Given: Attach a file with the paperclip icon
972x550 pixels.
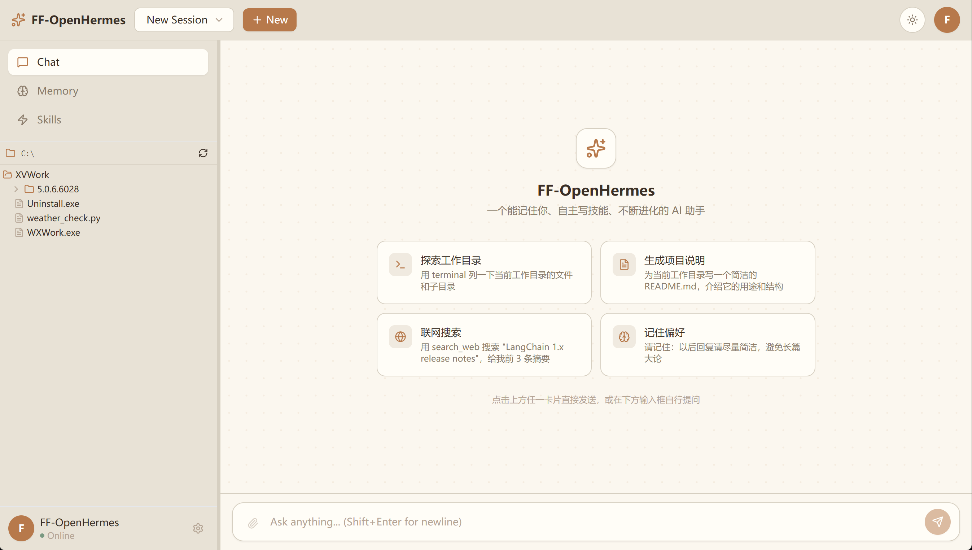Looking at the screenshot, I should click(253, 523).
